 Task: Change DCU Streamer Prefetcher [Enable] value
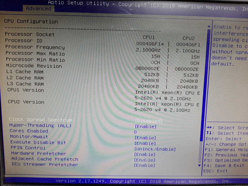click(x=144, y=165)
